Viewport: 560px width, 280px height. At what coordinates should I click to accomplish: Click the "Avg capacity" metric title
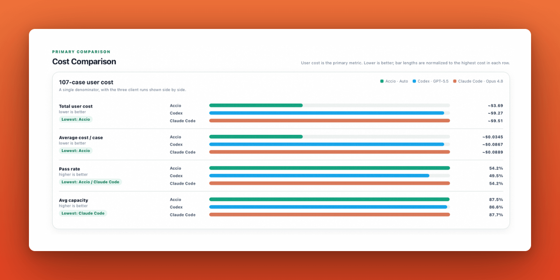(73, 200)
